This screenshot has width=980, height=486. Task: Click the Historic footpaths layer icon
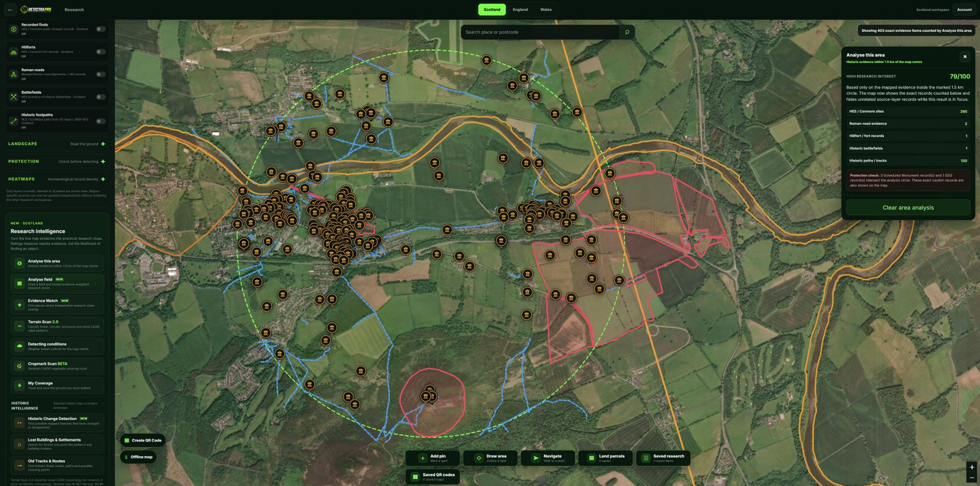pyautogui.click(x=13, y=121)
